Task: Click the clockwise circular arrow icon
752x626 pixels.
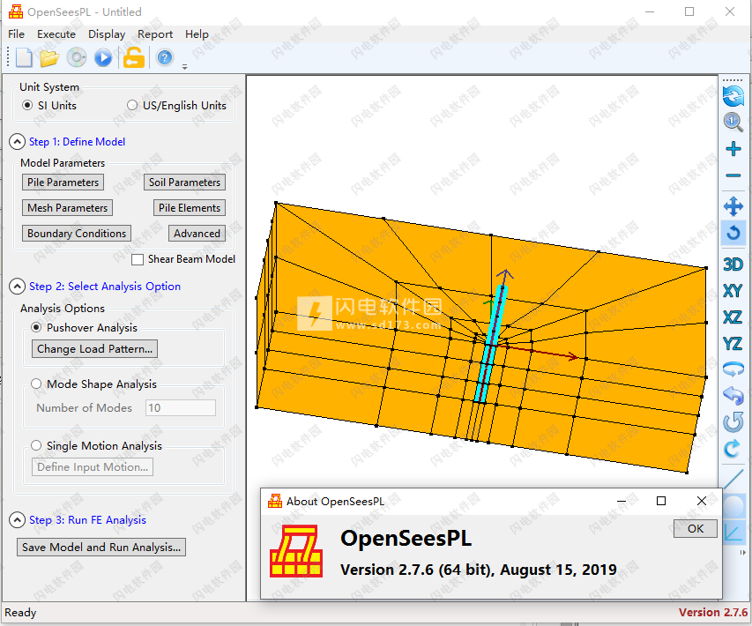Action: click(x=733, y=449)
